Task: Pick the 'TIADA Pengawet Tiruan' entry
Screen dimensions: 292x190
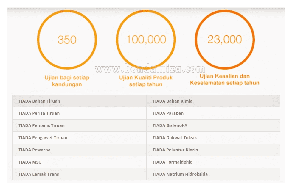Action: click(43, 138)
